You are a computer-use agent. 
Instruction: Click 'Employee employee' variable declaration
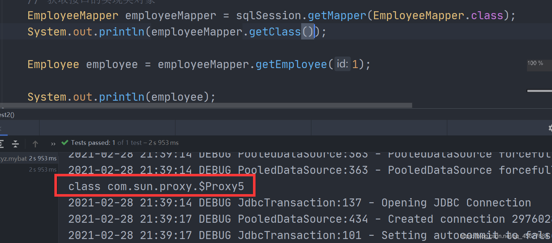pyautogui.click(x=83, y=64)
